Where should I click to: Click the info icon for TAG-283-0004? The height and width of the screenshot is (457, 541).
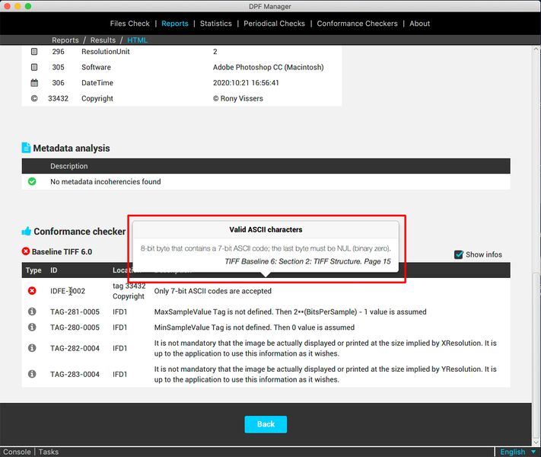(x=32, y=374)
